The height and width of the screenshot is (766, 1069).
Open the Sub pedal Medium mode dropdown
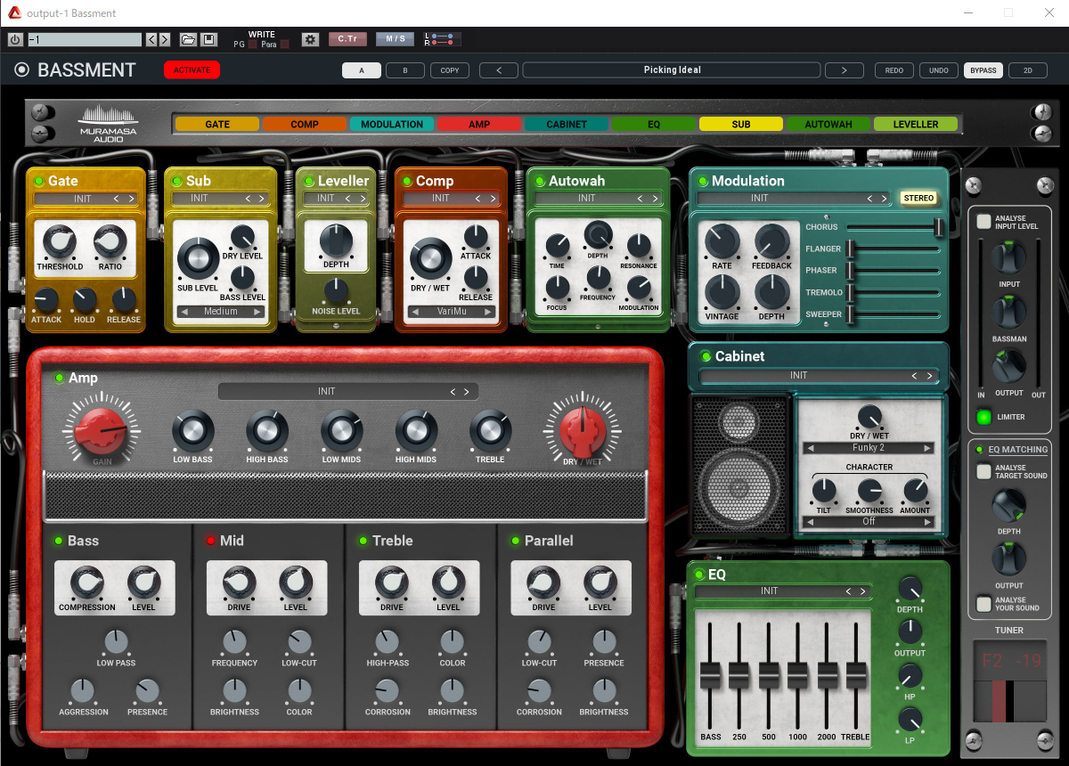[220, 312]
